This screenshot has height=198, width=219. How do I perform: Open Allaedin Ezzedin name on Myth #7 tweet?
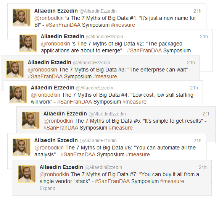click(x=61, y=167)
